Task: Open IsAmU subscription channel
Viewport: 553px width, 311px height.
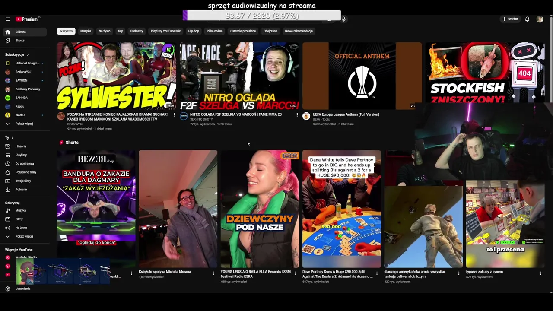Action: [25, 115]
